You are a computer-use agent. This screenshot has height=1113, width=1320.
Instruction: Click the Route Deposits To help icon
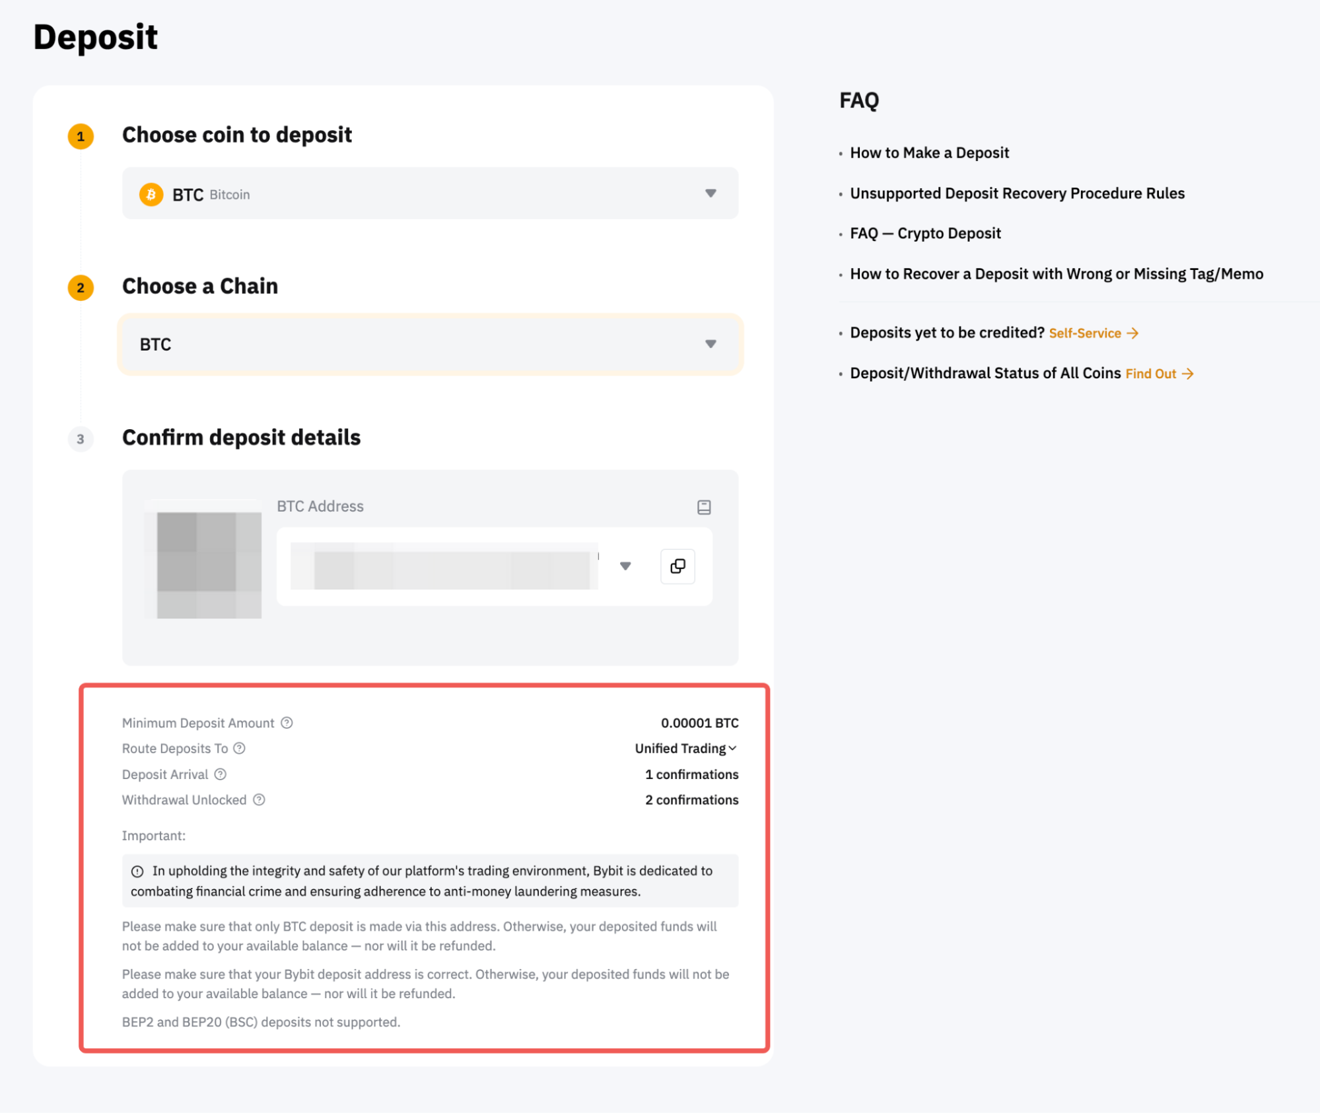tap(240, 748)
